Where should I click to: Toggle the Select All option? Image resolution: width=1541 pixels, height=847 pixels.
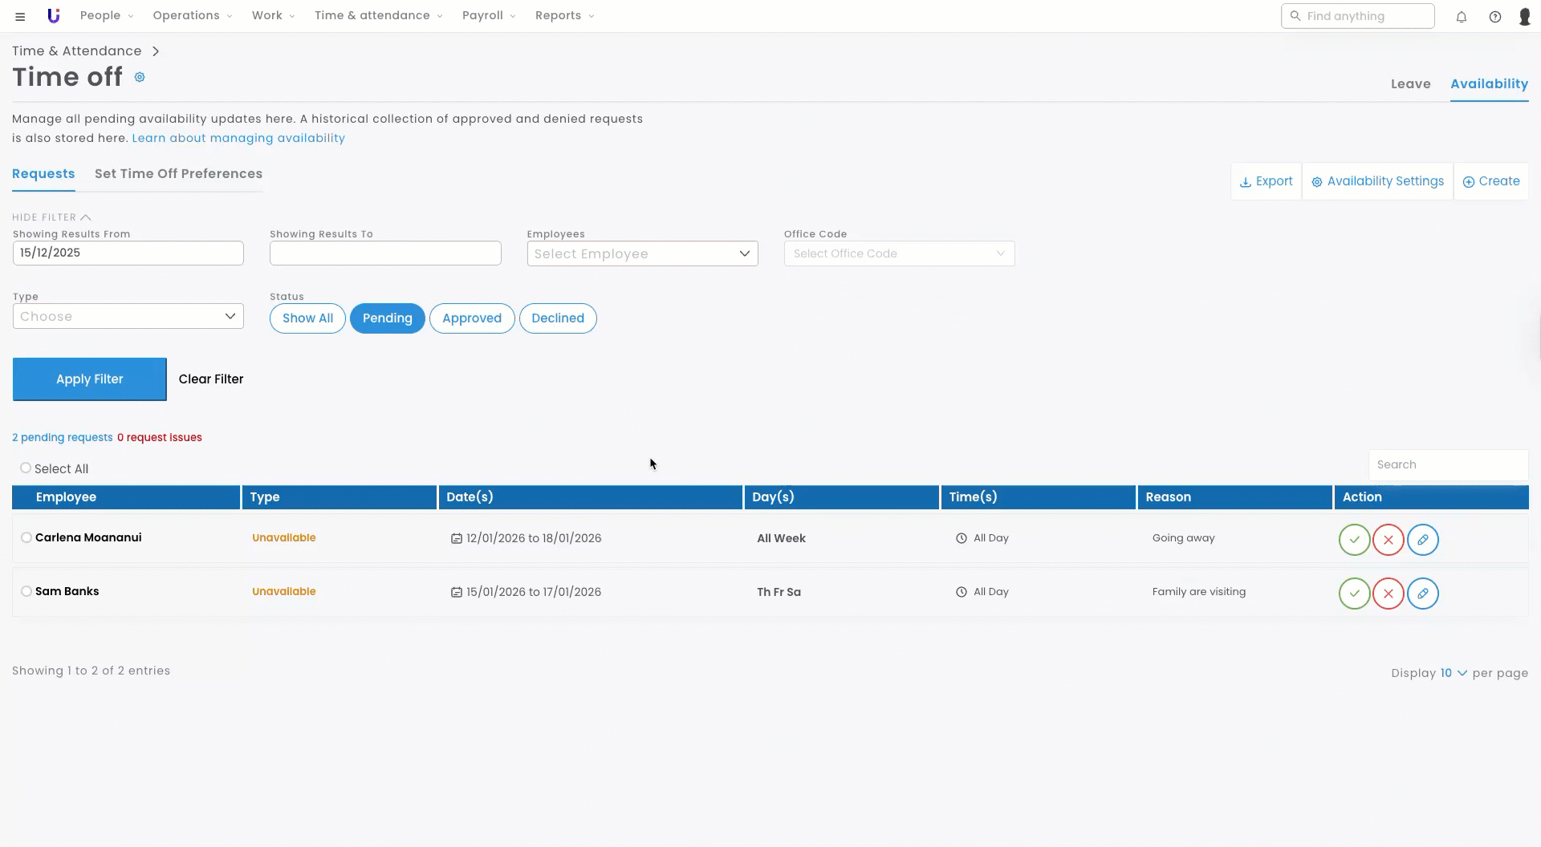[x=26, y=468]
